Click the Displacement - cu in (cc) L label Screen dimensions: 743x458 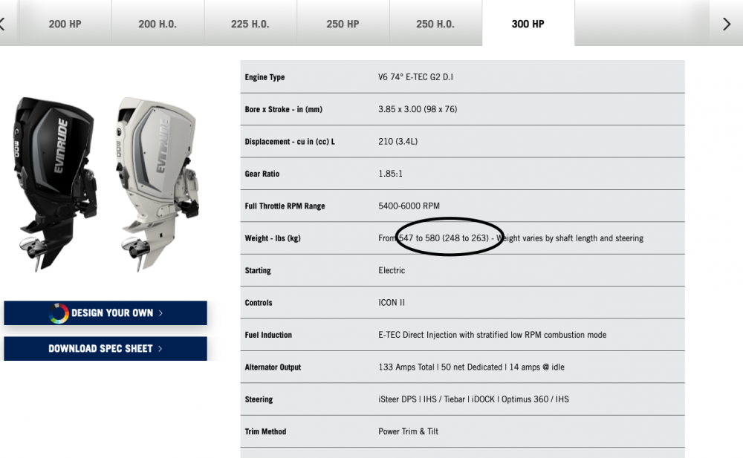(290, 142)
